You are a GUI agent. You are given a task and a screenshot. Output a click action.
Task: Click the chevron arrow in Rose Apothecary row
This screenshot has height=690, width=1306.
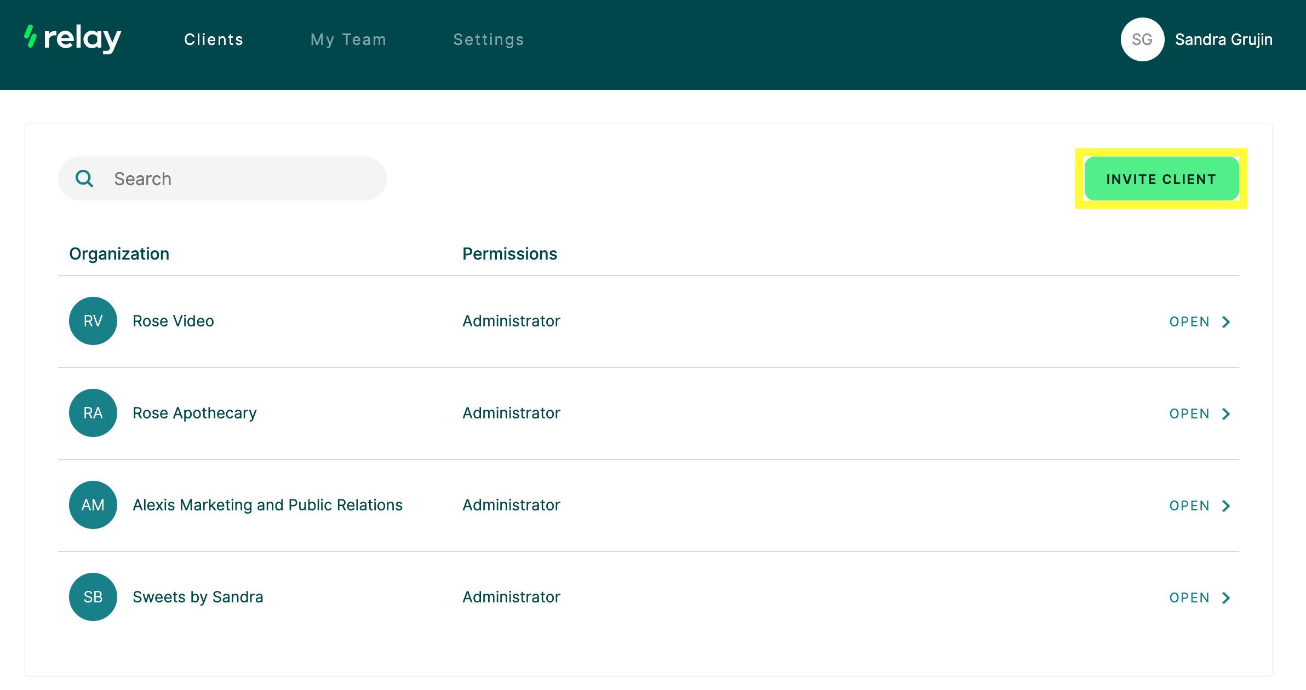click(1226, 414)
